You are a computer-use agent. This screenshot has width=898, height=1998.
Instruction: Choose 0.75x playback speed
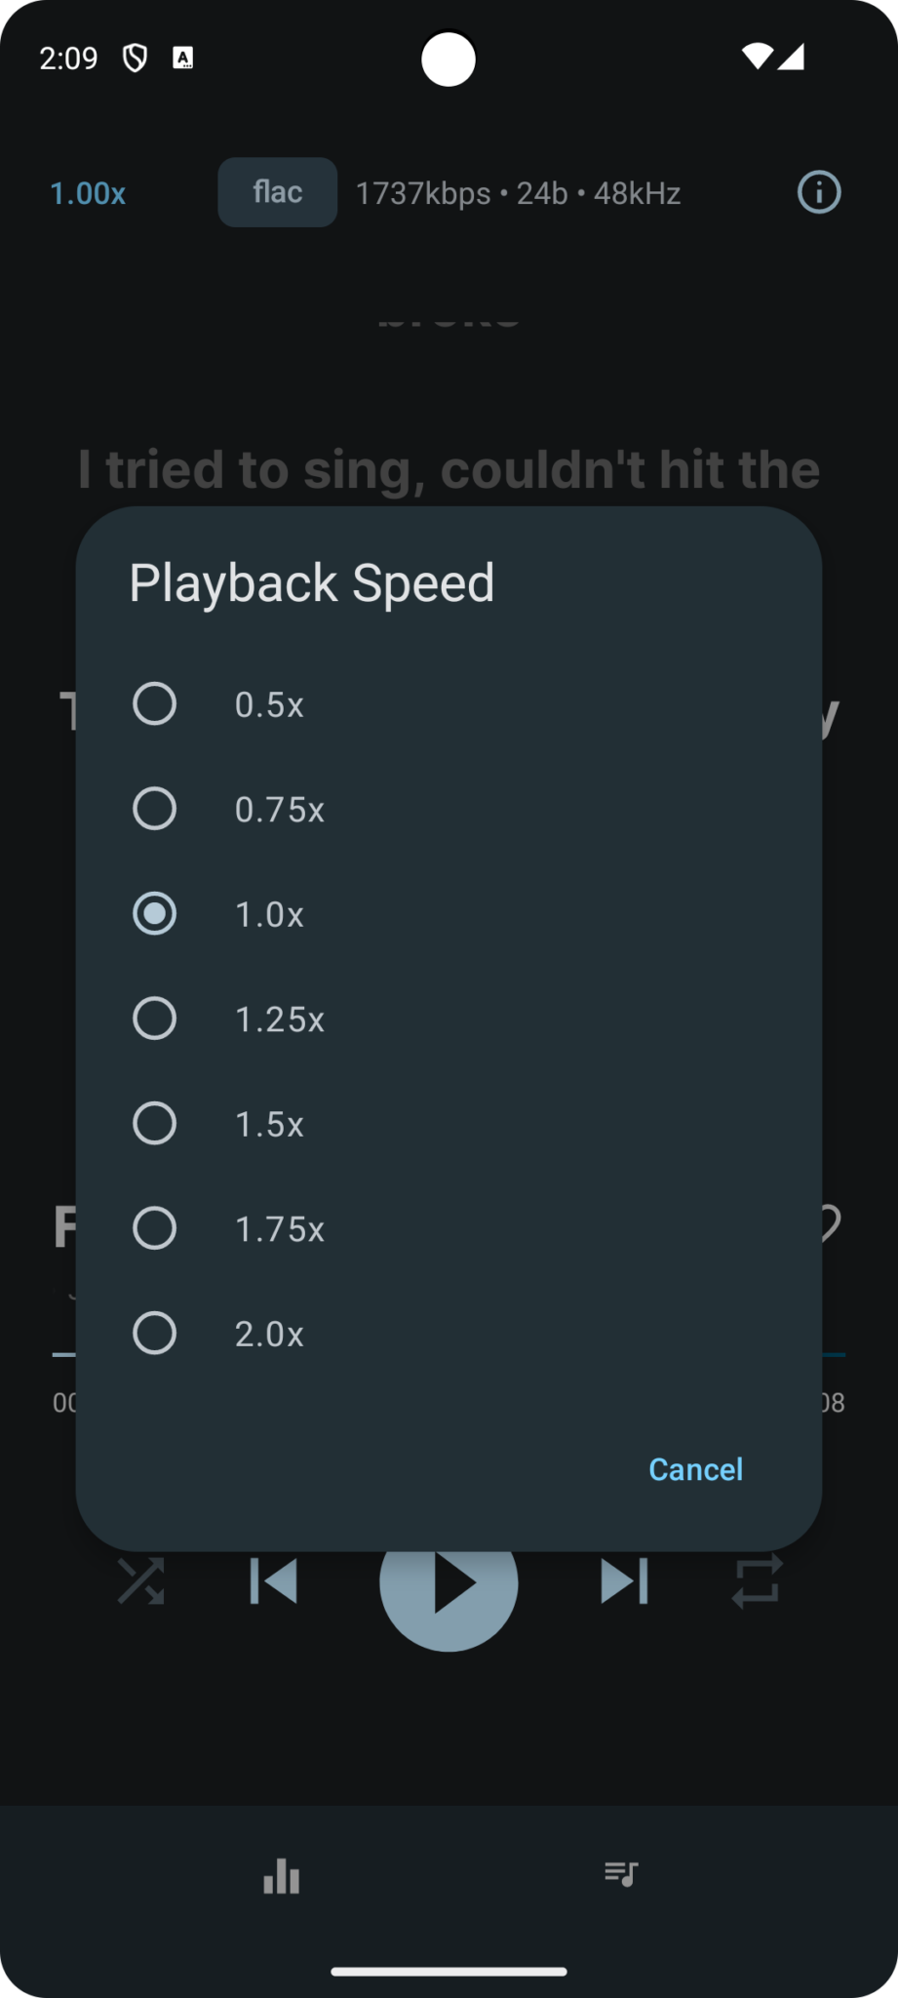pyautogui.click(x=155, y=809)
